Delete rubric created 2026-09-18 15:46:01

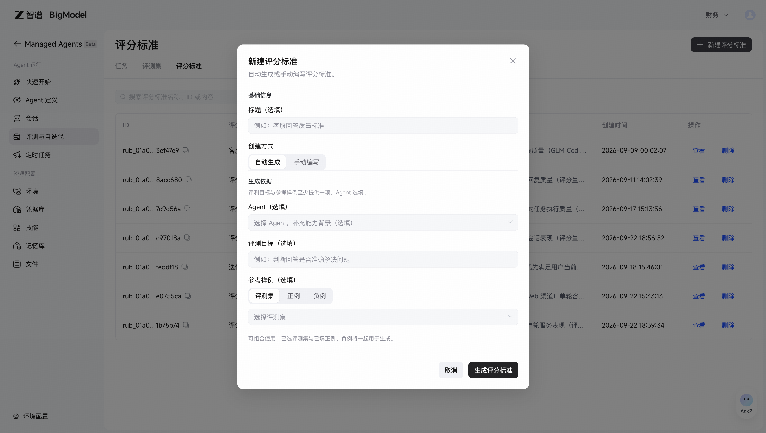728,267
